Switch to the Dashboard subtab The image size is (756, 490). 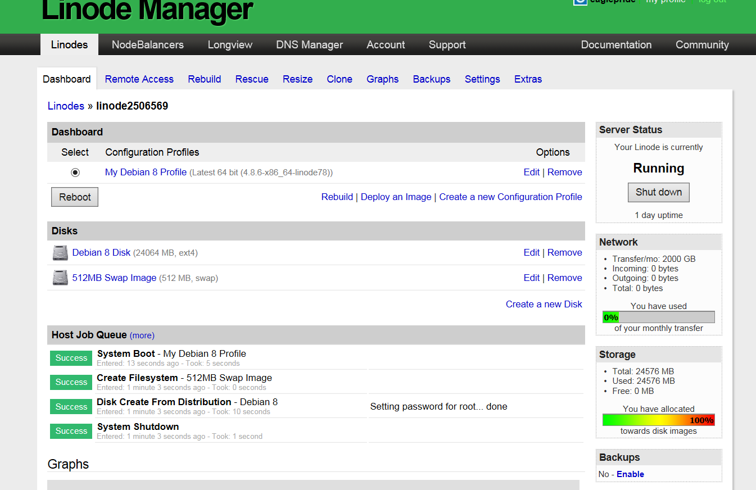coord(67,79)
